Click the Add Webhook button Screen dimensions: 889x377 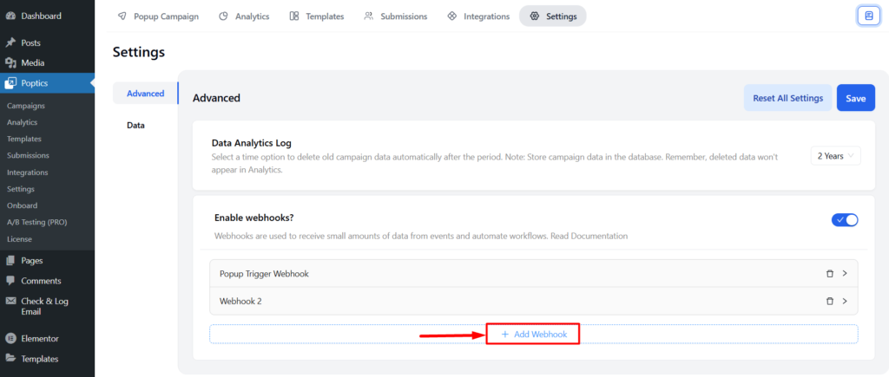point(534,335)
